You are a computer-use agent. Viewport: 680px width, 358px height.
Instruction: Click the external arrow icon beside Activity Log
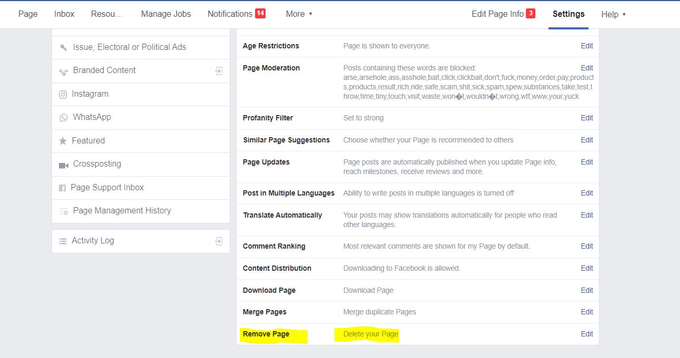click(219, 241)
